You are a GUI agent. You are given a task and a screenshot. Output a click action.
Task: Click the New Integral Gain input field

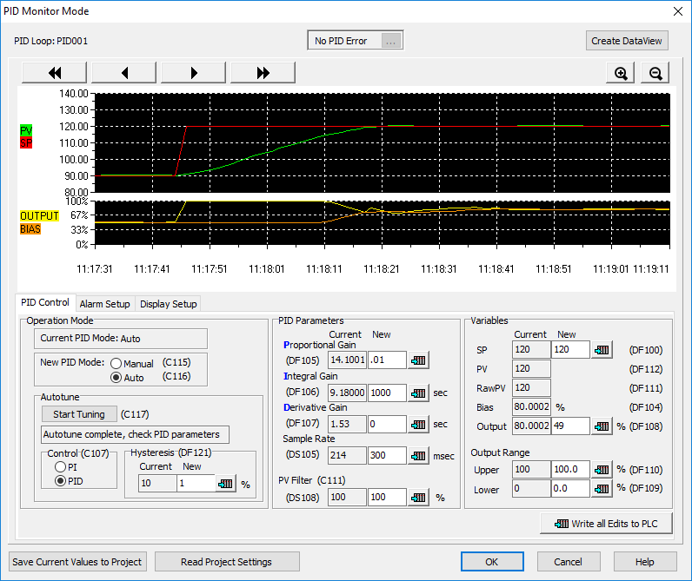pyautogui.click(x=387, y=393)
